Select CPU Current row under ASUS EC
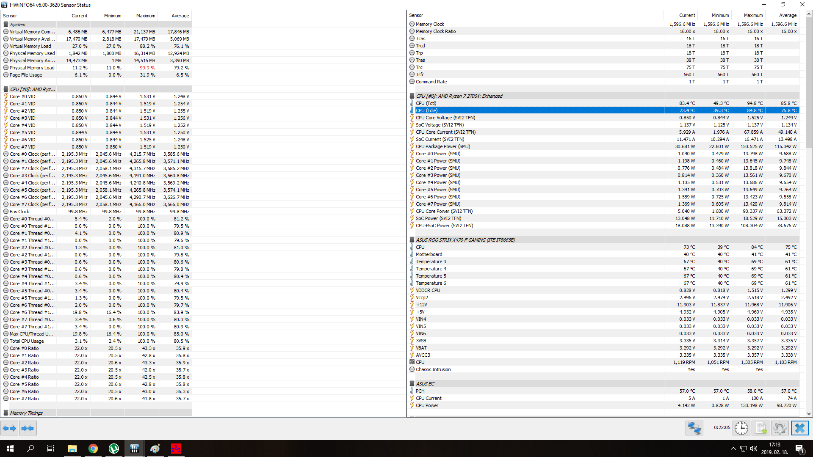 tap(603, 398)
